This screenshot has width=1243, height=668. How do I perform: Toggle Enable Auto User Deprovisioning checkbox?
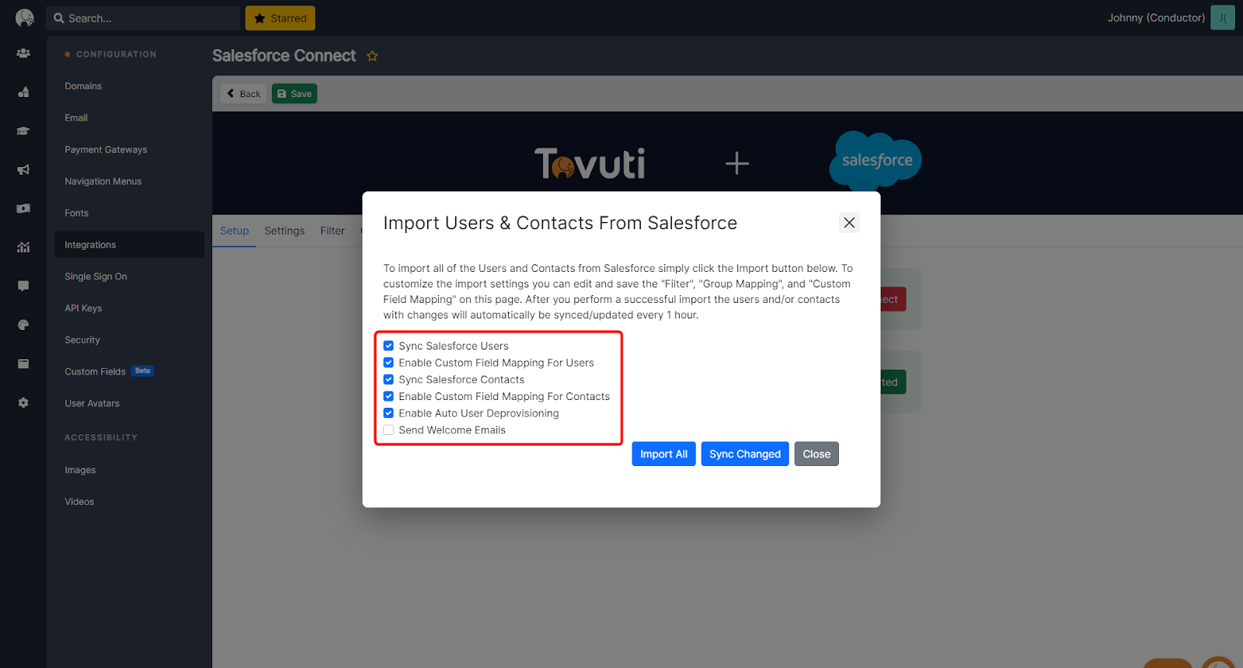point(388,413)
